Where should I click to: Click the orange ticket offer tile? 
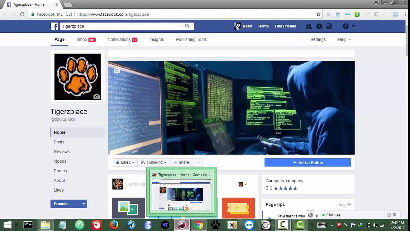[238, 208]
